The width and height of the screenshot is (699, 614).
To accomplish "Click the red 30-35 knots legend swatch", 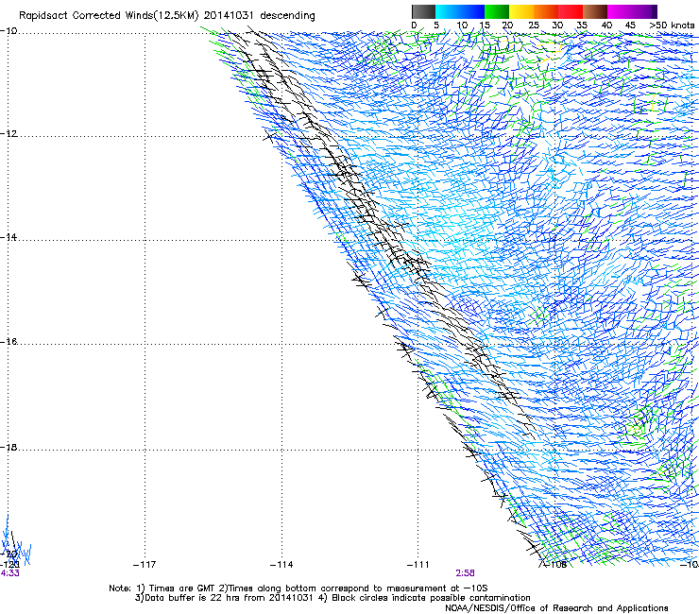I will click(571, 11).
